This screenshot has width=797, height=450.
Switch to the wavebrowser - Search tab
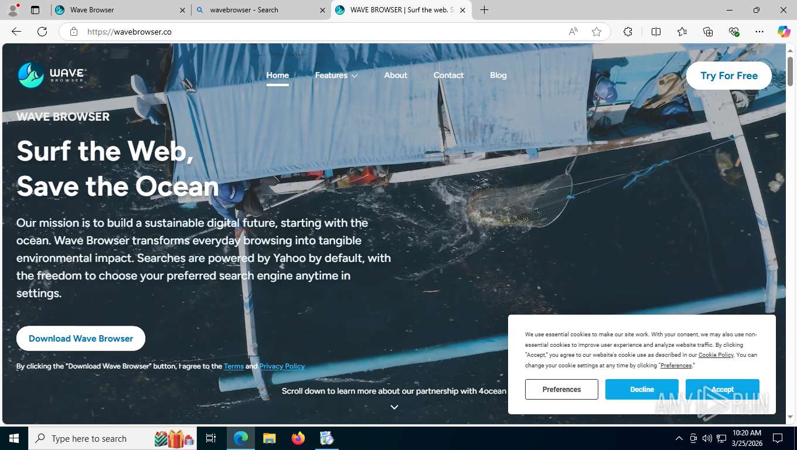tap(261, 10)
